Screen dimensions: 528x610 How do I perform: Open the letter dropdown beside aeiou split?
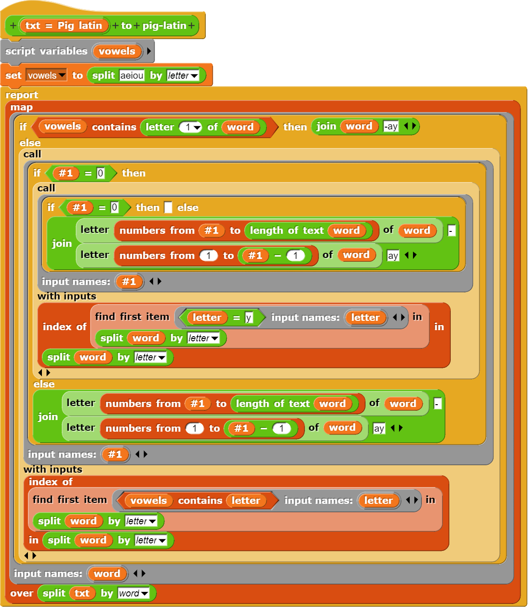[x=194, y=76]
